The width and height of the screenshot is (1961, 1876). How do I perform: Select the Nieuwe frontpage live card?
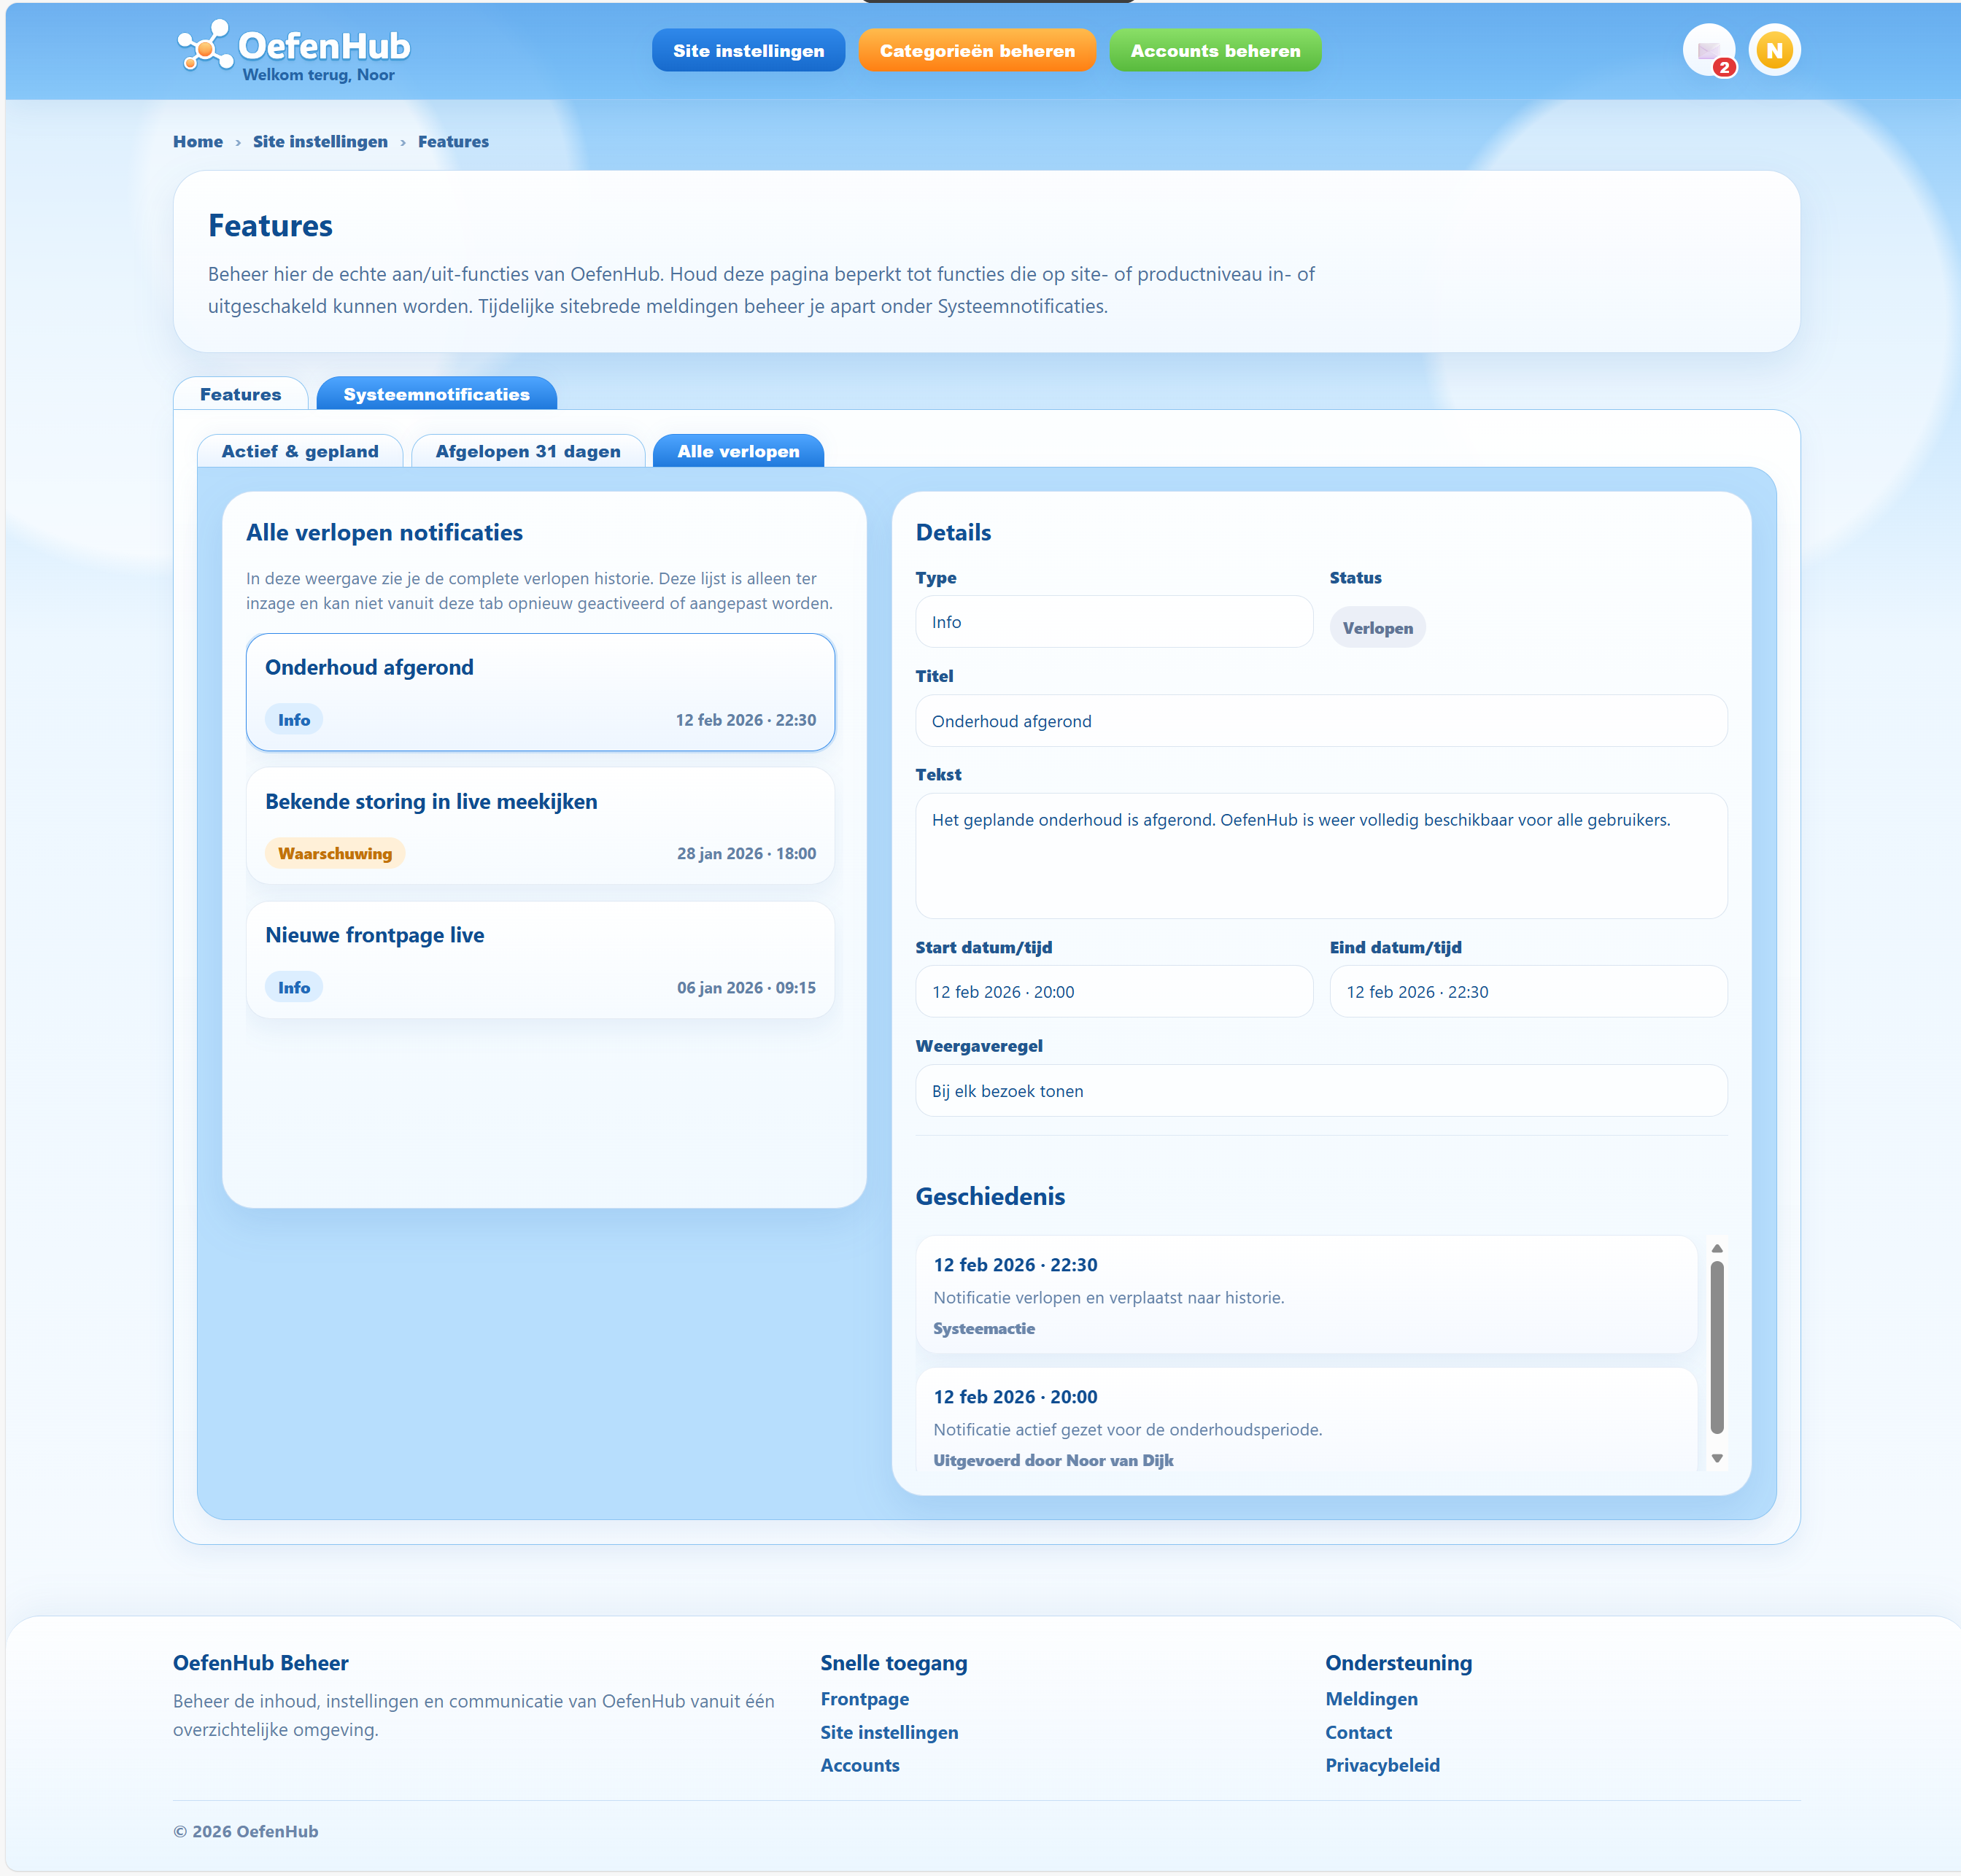click(540, 960)
